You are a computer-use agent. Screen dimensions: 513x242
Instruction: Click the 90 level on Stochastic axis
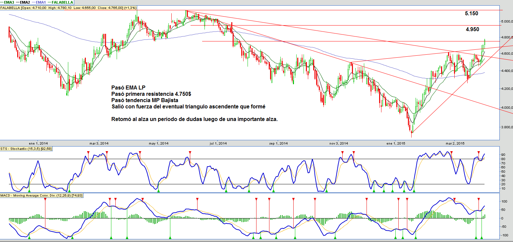click(503, 155)
